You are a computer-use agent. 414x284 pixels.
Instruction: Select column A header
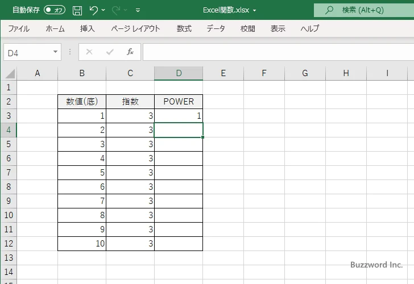pos(37,73)
